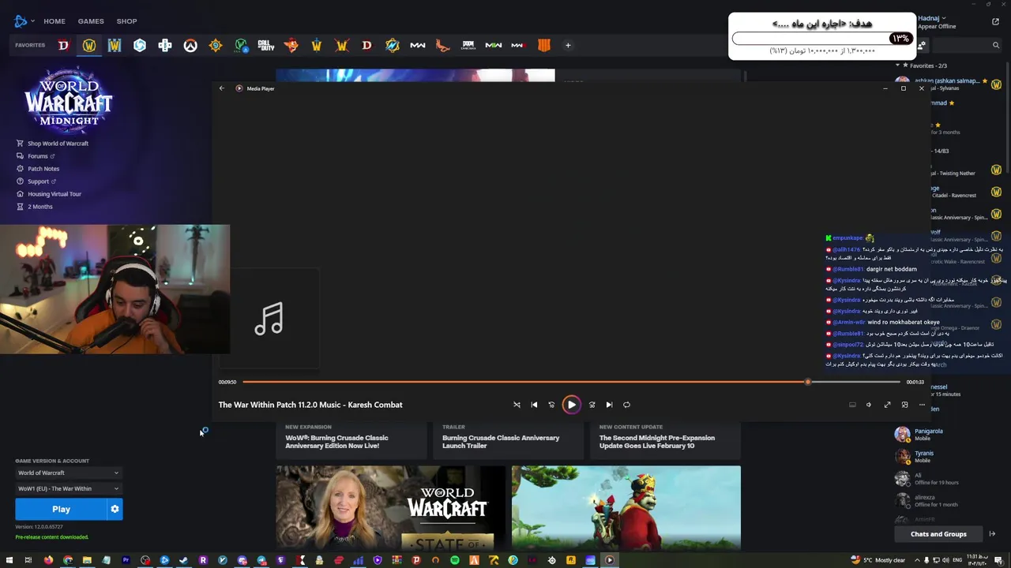The width and height of the screenshot is (1011, 568).
Task: Open the Call of Duty favorite icon
Action: coord(266,45)
